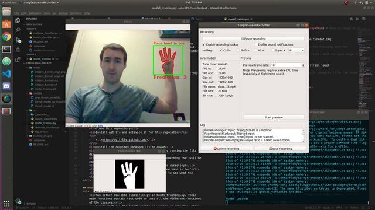Open Discord from the dock

coord(6,86)
